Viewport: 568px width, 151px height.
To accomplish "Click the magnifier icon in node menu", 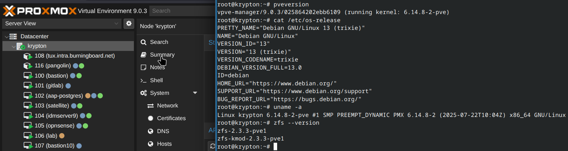I will coord(143,42).
